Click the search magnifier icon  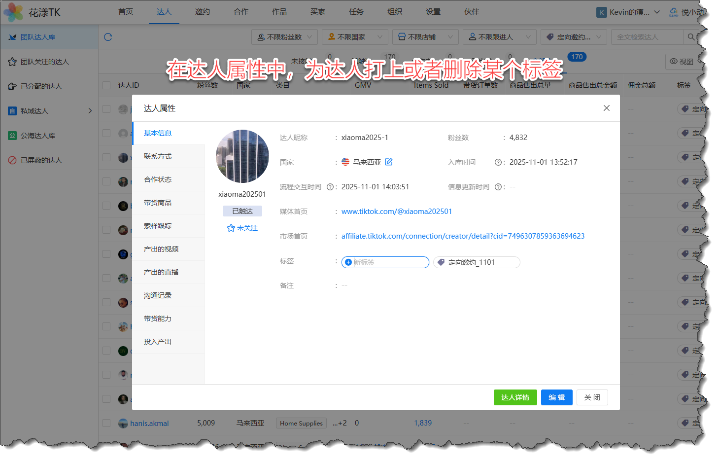click(691, 37)
